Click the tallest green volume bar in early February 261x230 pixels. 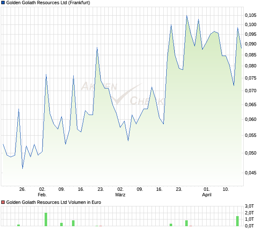coord(45,219)
